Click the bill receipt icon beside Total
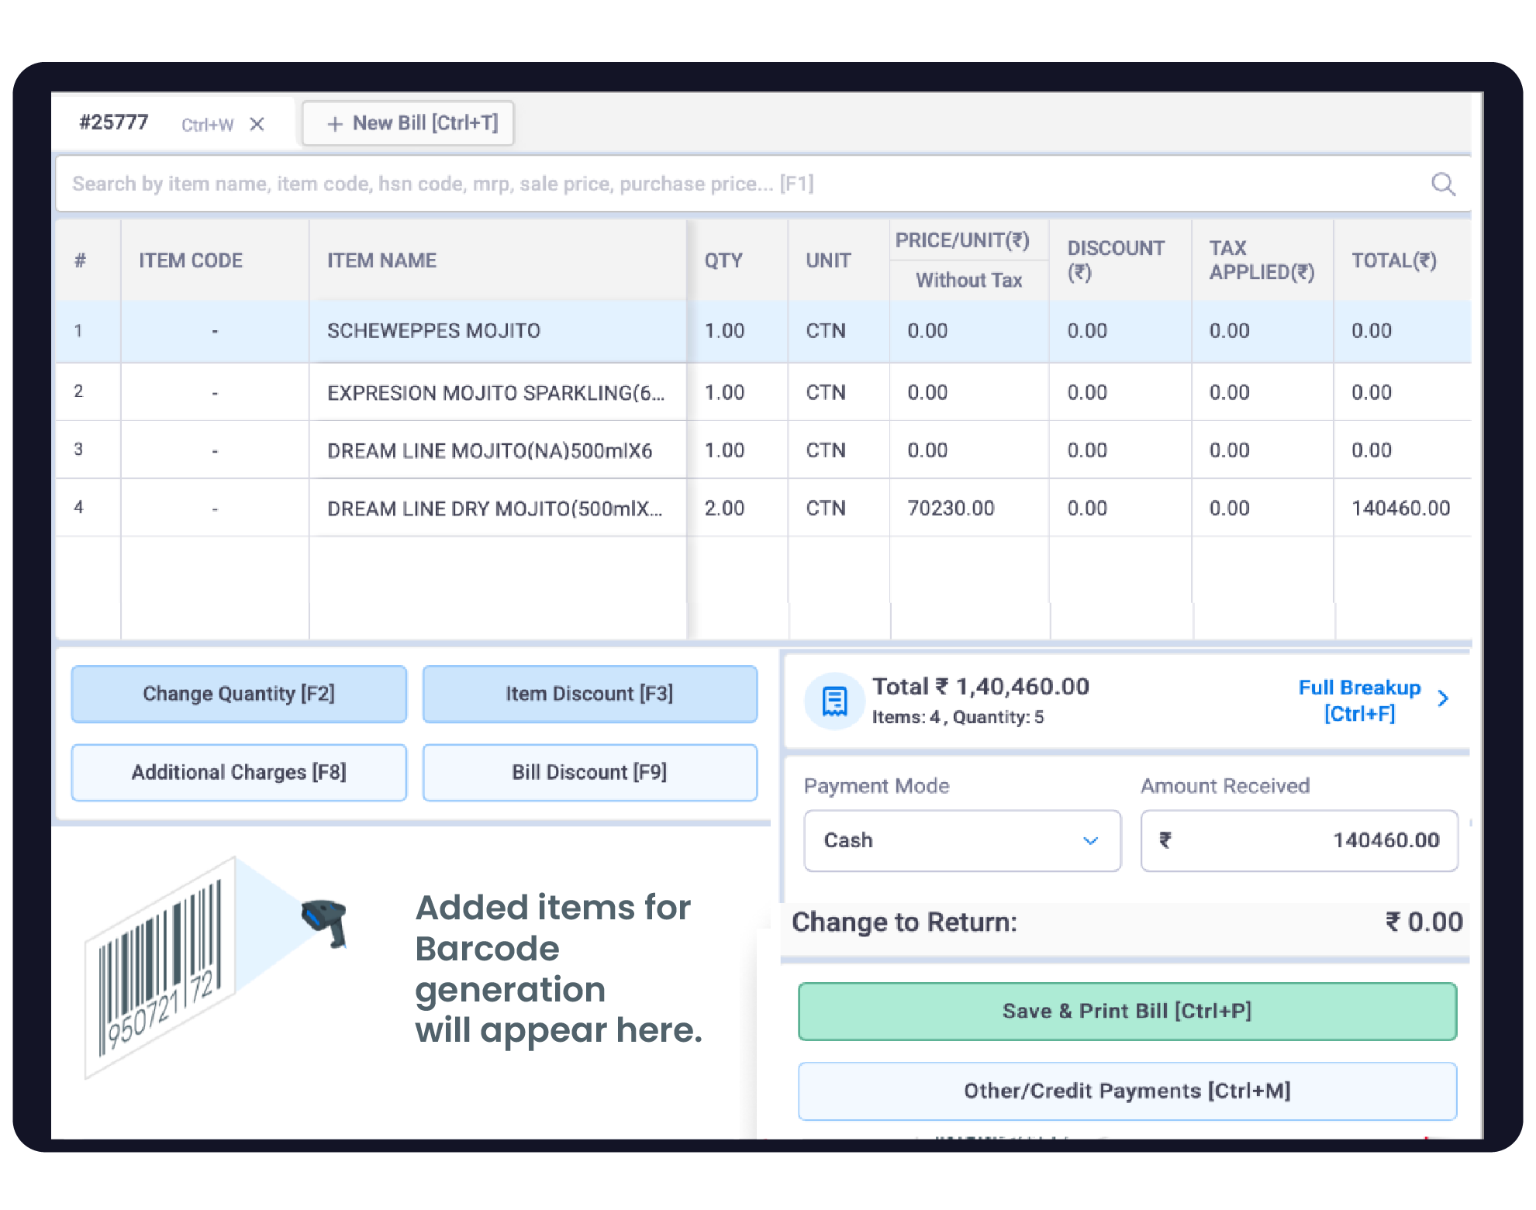1536x1210 pixels. (834, 701)
